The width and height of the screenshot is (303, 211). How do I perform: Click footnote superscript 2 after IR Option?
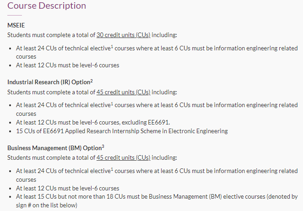tap(92, 81)
